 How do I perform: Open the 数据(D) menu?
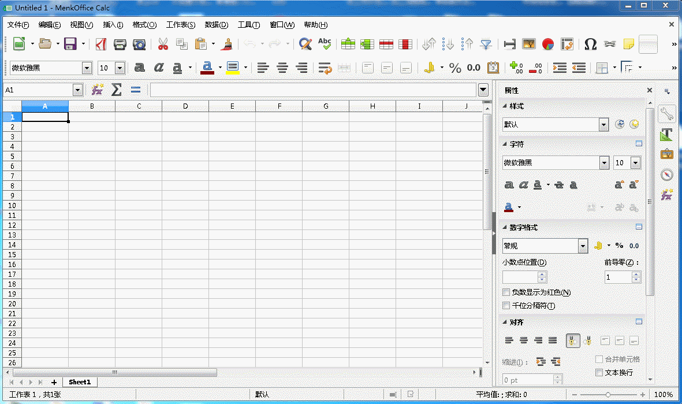click(217, 25)
